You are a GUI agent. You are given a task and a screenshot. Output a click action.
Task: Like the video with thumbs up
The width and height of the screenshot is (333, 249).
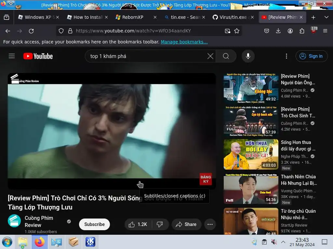pyautogui.click(x=138, y=224)
